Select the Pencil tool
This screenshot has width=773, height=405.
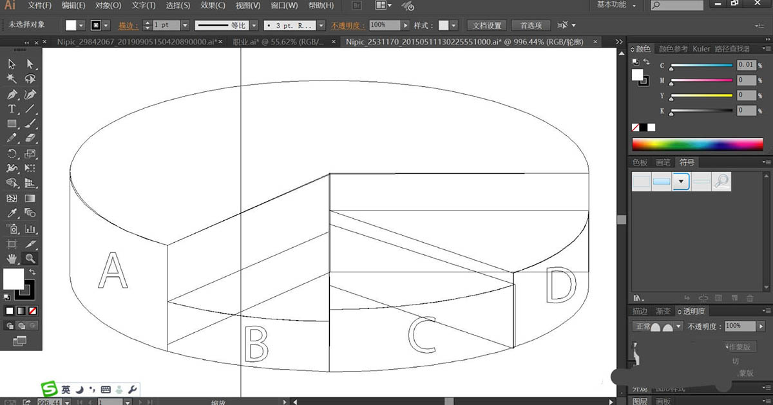[12, 138]
